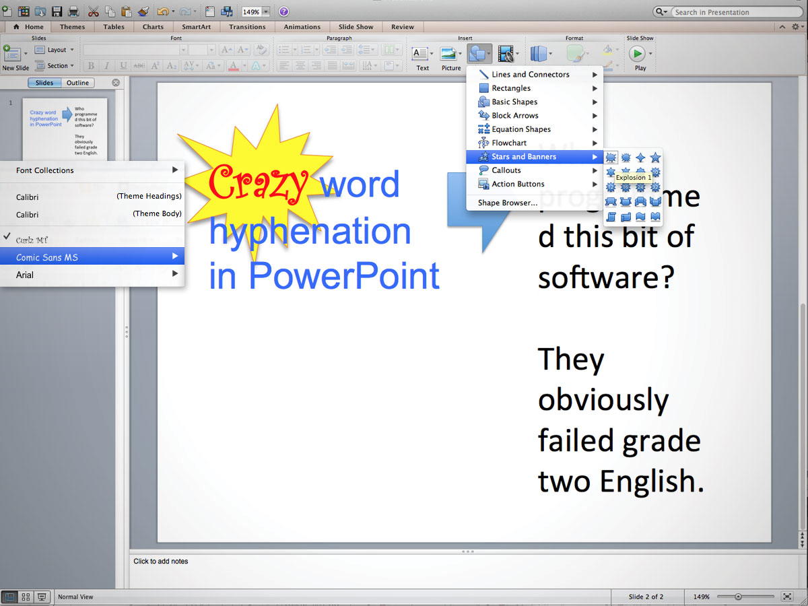Cut selection with the scissors icon

pyautogui.click(x=93, y=11)
